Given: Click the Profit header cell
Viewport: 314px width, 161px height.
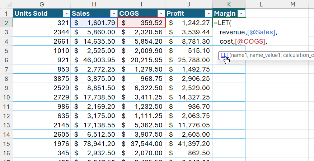Looking at the screenshot, I should pyautogui.click(x=189, y=13).
